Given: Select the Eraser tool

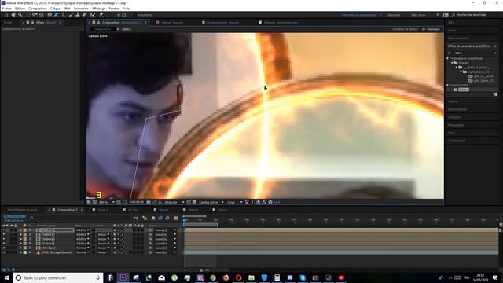Looking at the screenshot, I should [85, 15].
